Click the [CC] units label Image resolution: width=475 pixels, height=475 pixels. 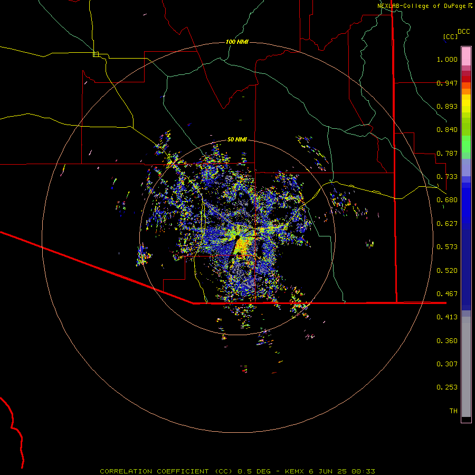[451, 36]
